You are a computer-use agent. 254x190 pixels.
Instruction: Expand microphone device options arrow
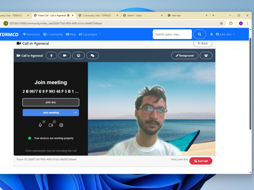tap(44, 122)
